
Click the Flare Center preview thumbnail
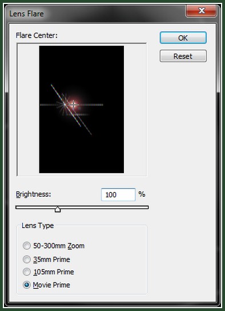click(x=82, y=110)
